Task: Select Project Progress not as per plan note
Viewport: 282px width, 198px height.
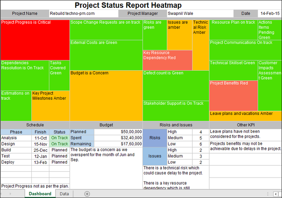Action: [35, 186]
